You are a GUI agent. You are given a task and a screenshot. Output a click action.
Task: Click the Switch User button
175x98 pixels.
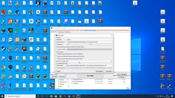coord(121,77)
